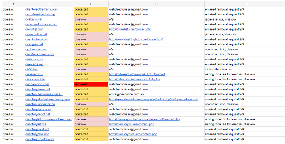The image size is (285, 144).
Task: Select column A header
Action: [x=13, y=4]
